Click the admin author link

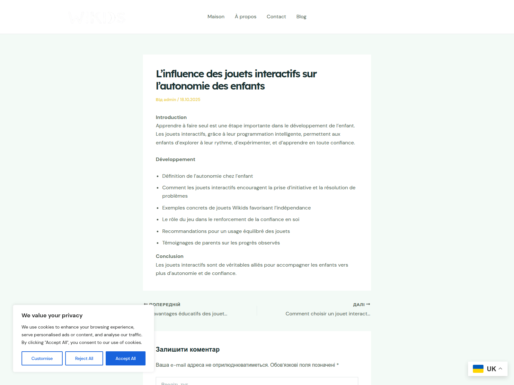(170, 100)
